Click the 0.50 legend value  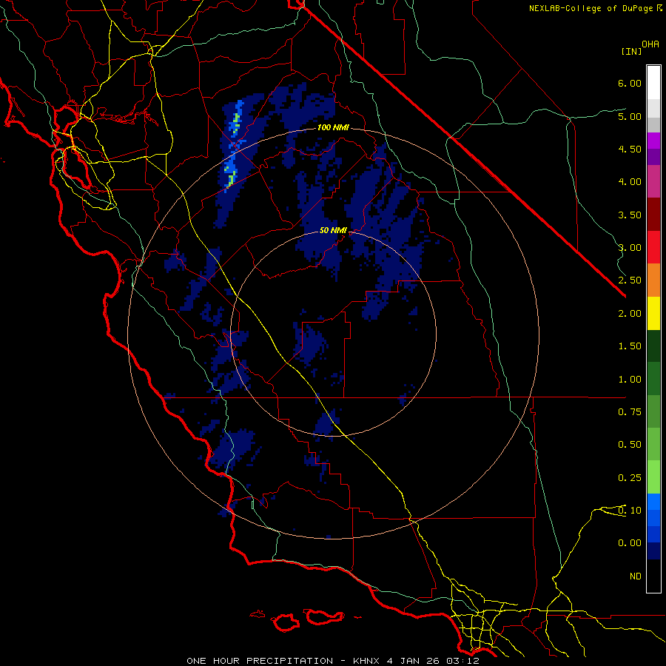[x=630, y=445]
